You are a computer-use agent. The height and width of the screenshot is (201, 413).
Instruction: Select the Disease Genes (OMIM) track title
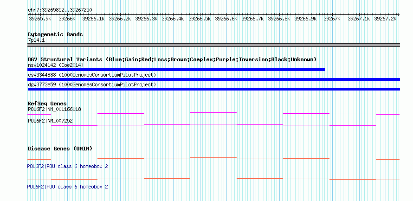click(x=60, y=149)
